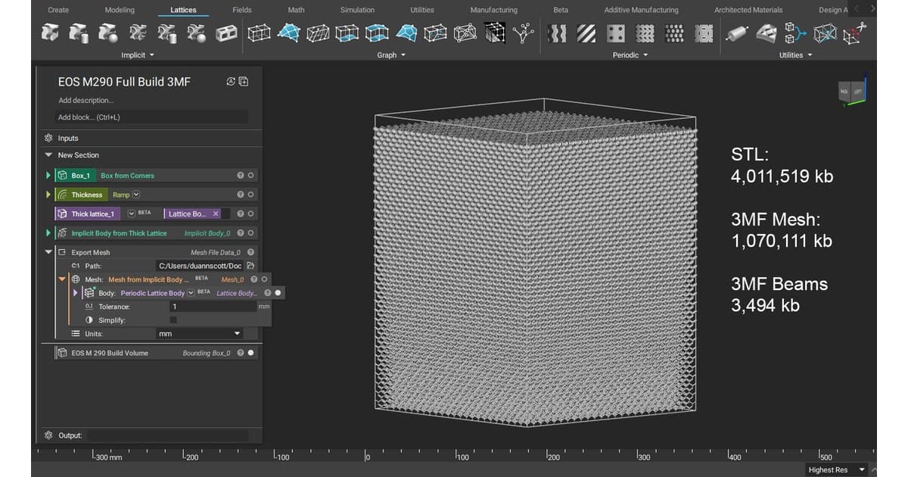Image resolution: width=908 pixels, height=477 pixels.
Task: Open the Highest Res quality dropdown
Action: pos(836,470)
